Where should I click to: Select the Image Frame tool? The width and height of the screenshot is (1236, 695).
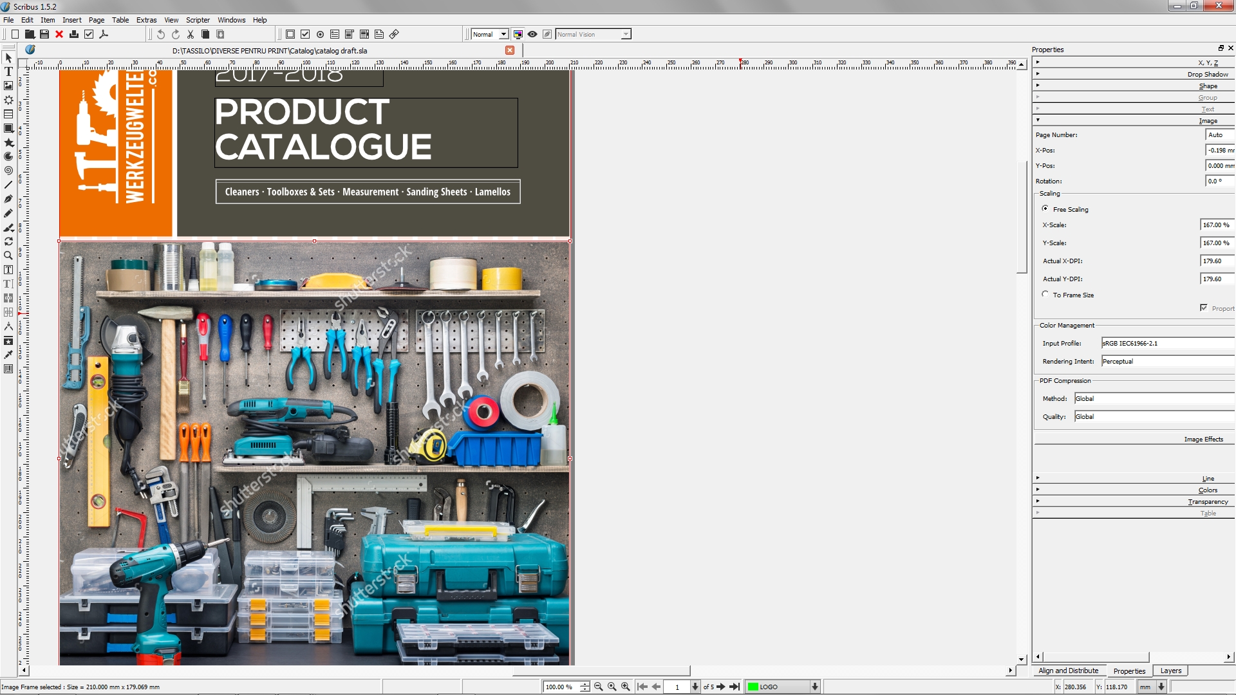click(x=8, y=86)
